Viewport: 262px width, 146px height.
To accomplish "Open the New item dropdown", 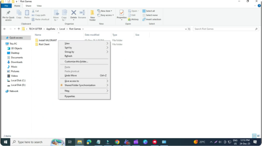I will tap(105, 11).
